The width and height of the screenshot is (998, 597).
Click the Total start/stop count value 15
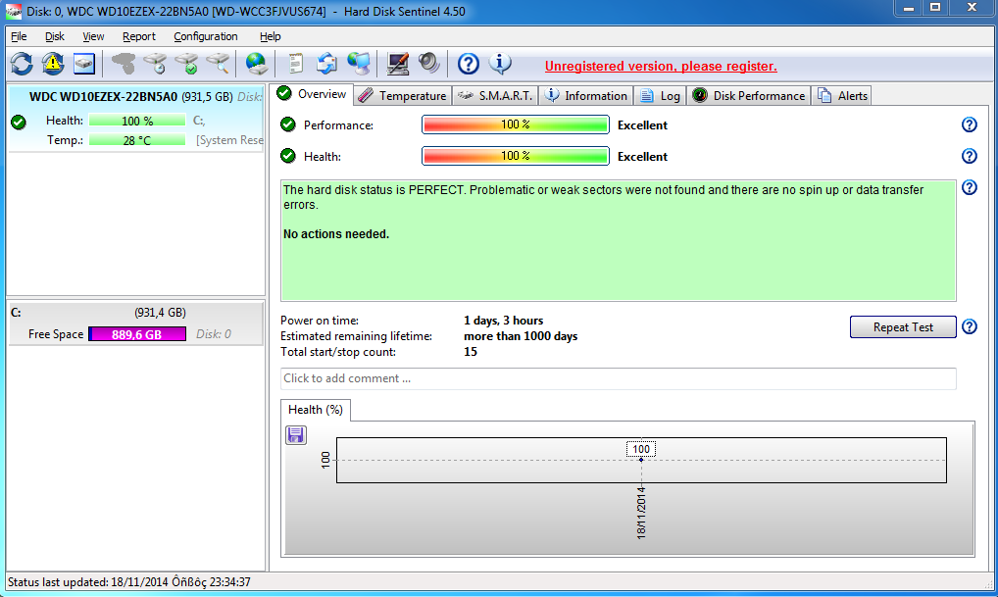click(471, 352)
